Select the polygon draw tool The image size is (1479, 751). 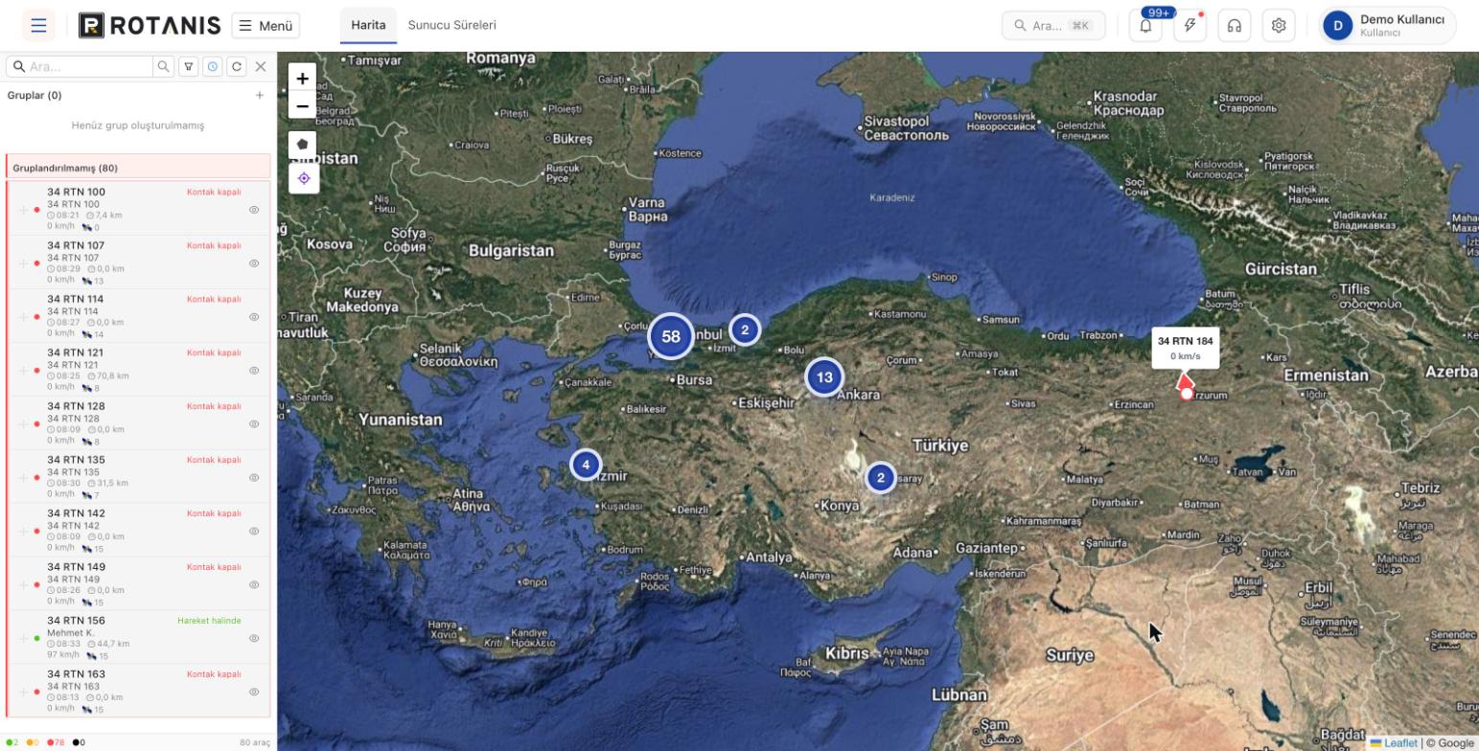pos(303,145)
